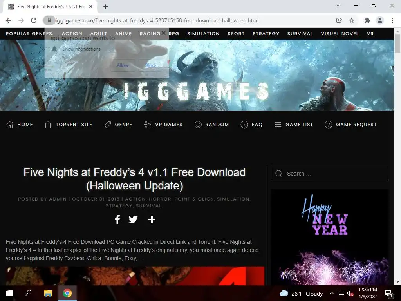Open the Sport genre
Image resolution: width=401 pixels, height=301 pixels.
click(x=236, y=34)
